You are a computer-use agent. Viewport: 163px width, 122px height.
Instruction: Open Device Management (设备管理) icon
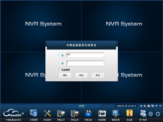coord(34,113)
